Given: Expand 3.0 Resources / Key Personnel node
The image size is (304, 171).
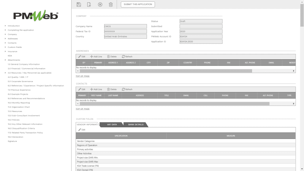Looking at the screenshot, I should pos(5,73).
